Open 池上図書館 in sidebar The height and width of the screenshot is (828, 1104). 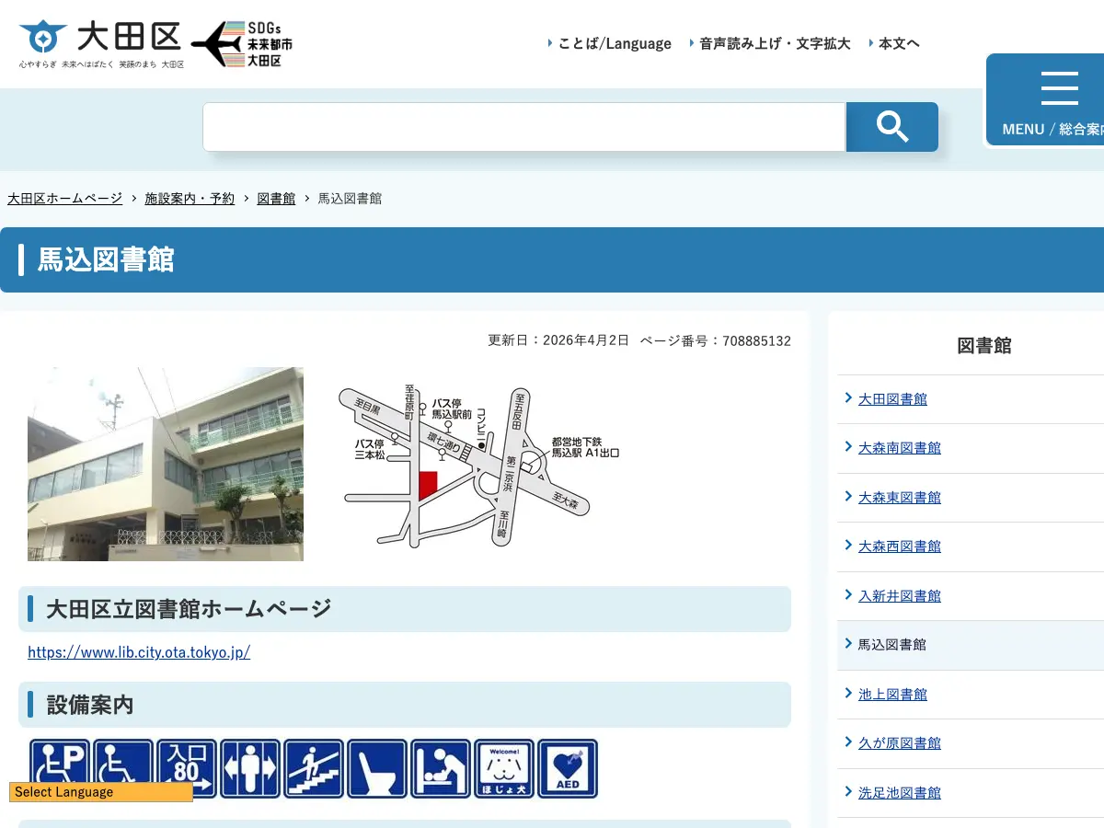[x=892, y=695]
